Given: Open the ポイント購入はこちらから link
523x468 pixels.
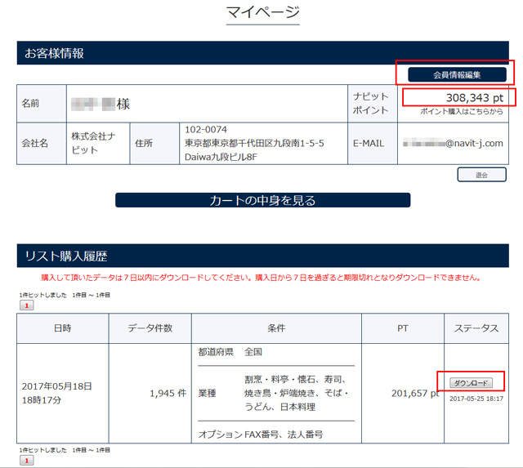Looking at the screenshot, I should [462, 111].
